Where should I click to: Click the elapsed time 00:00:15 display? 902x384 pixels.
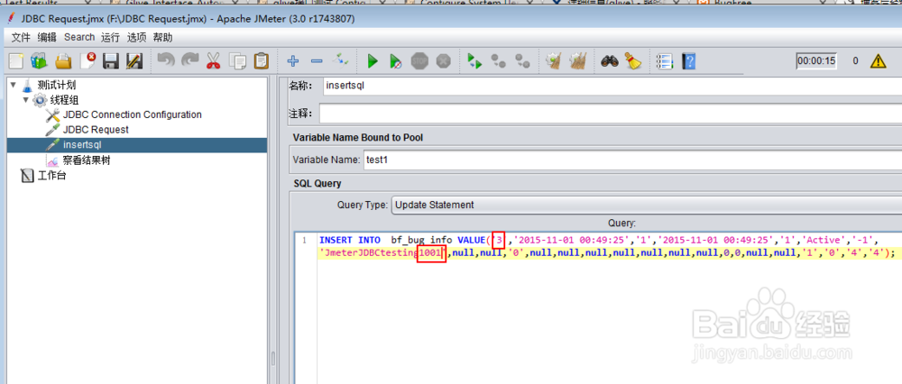click(816, 60)
